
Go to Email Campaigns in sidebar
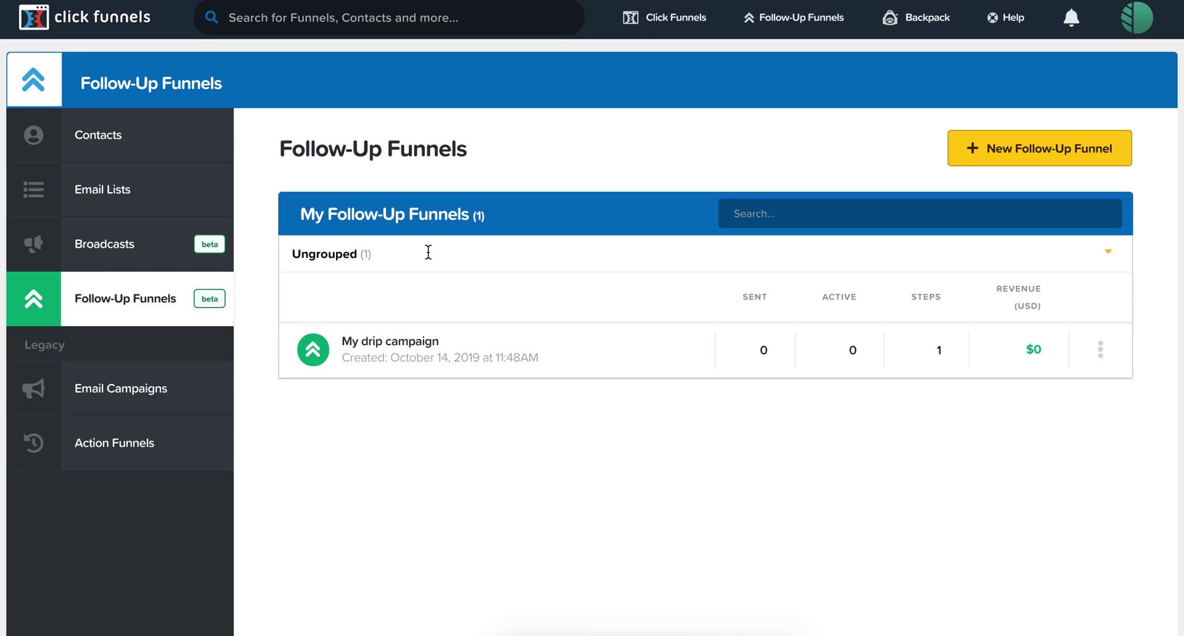coord(120,388)
